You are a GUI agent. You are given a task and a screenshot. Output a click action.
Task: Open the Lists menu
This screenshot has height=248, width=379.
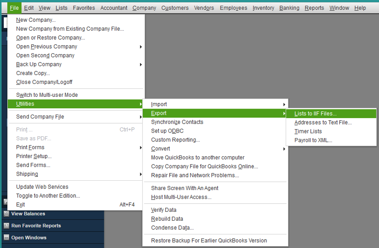pos(61,8)
